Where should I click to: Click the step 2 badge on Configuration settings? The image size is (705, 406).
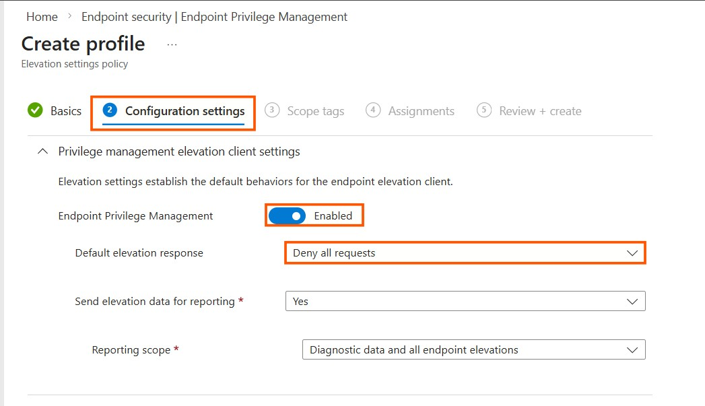(110, 110)
